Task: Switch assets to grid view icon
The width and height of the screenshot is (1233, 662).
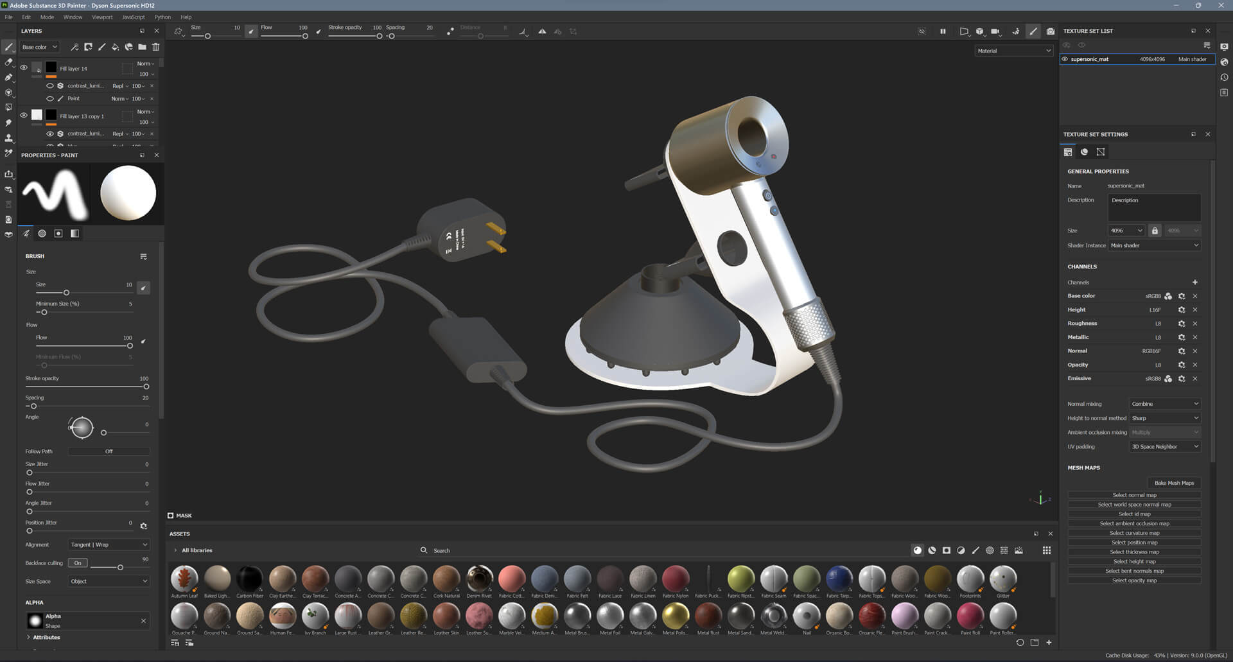Action: (1046, 550)
